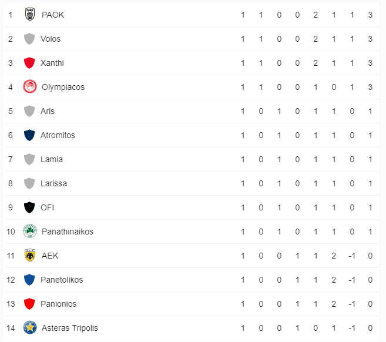The image size is (386, 342).
Task: Click the yellow AEK crest icon
Action: tap(29, 256)
